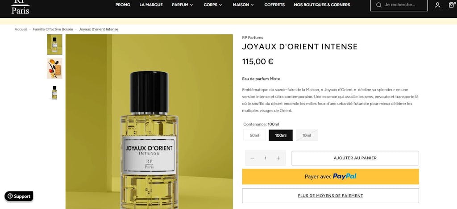Pay with the PayPal button

pyautogui.click(x=330, y=176)
